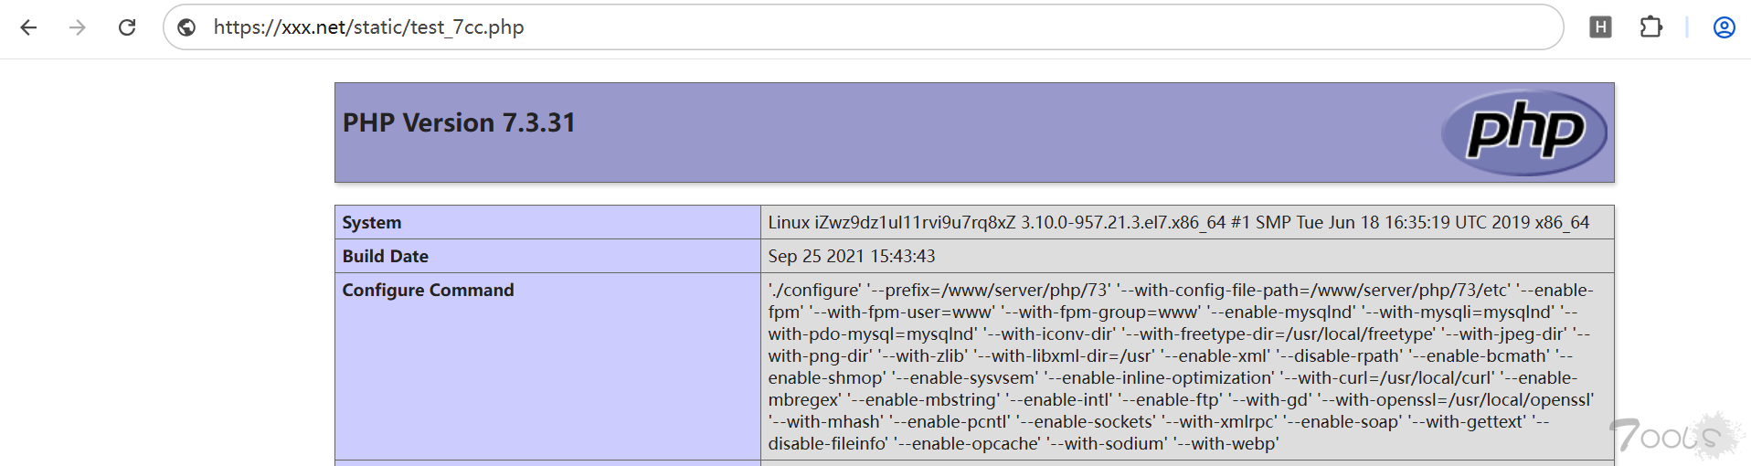Open the browser profile icon
This screenshot has width=1751, height=466.
(1724, 27)
